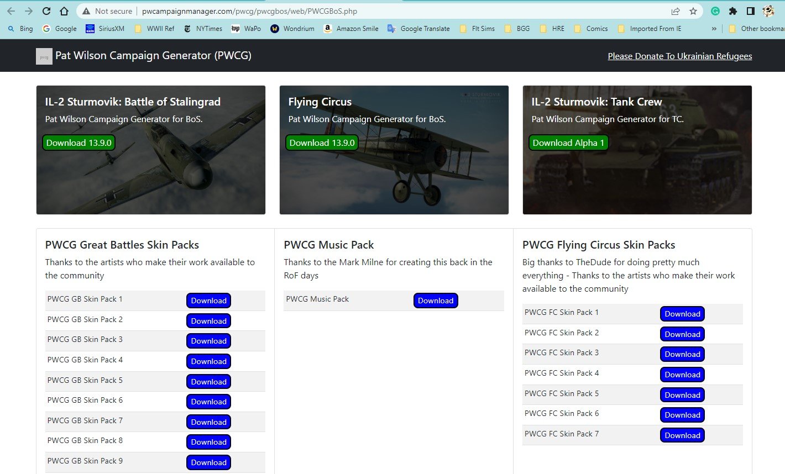This screenshot has width=785, height=474.
Task: Open Please Donate To Ukrainian Refugees link
Action: [680, 56]
